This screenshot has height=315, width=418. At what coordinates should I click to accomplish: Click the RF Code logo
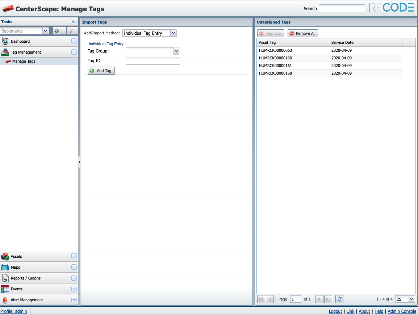pyautogui.click(x=392, y=8)
